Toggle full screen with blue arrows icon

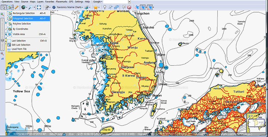(x=39, y=7)
